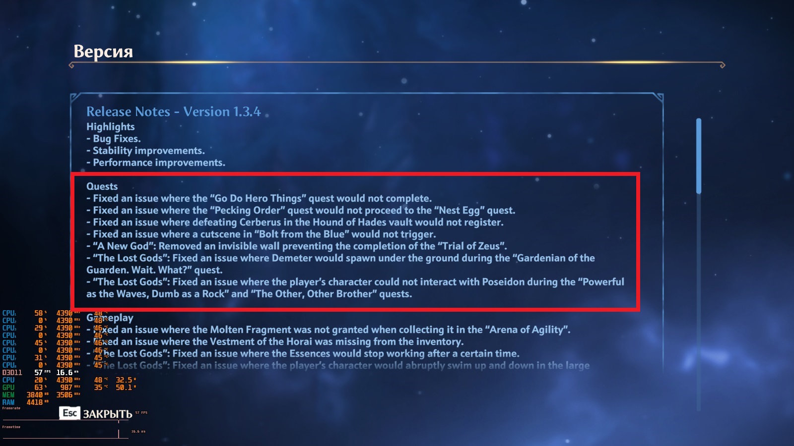Click the GPU usage row in overlay

(69, 387)
